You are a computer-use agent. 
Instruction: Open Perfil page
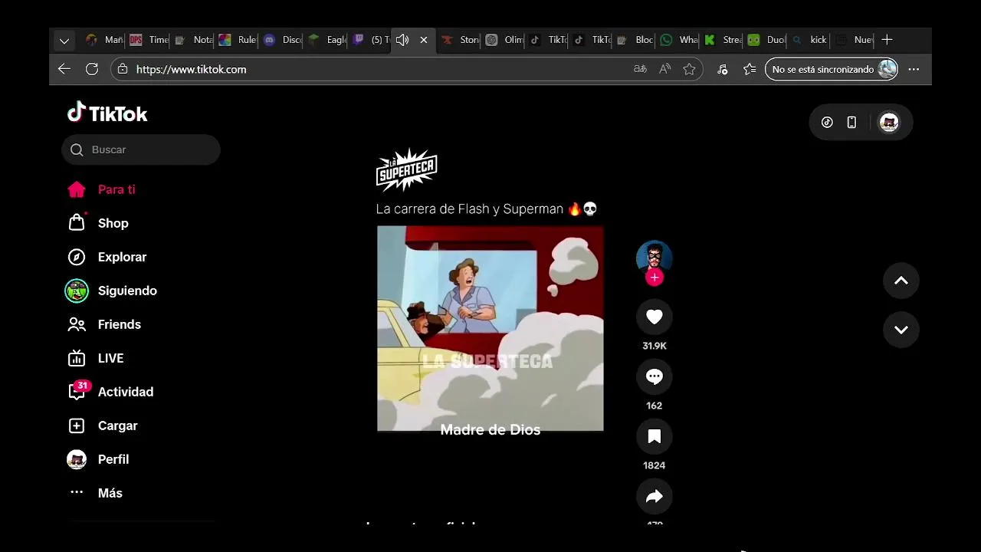point(113,459)
